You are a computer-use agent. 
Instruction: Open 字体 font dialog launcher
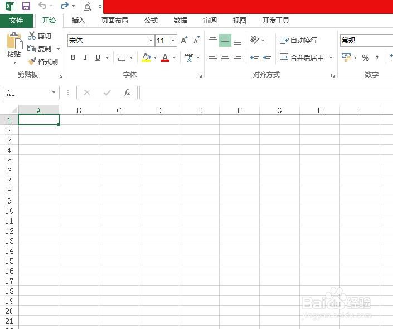200,75
